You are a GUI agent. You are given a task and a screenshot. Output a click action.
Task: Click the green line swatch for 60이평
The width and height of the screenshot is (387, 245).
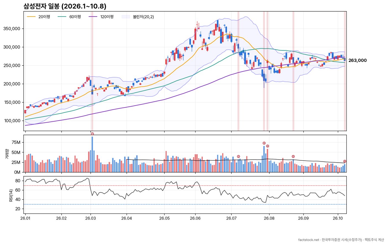point(62,17)
